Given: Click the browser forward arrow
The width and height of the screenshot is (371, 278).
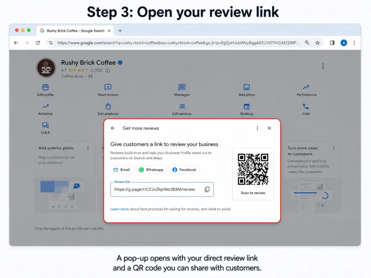Looking at the screenshot, I should tap(27, 43).
